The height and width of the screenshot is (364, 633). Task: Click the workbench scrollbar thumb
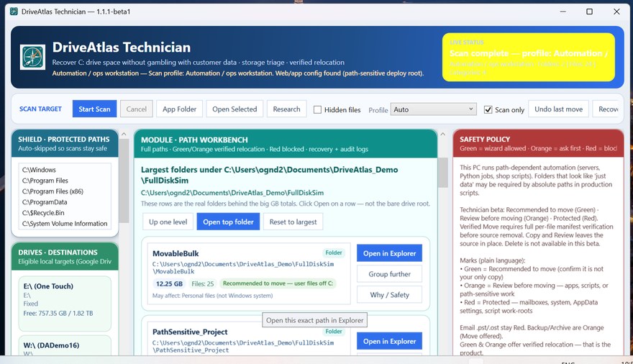[x=443, y=173]
